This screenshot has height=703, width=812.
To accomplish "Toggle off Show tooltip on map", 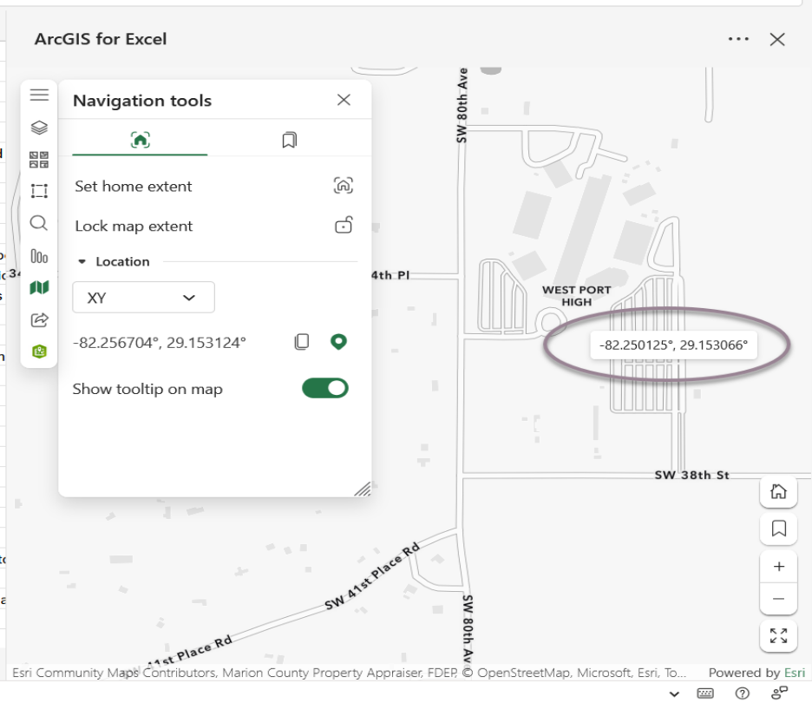I will click(325, 388).
